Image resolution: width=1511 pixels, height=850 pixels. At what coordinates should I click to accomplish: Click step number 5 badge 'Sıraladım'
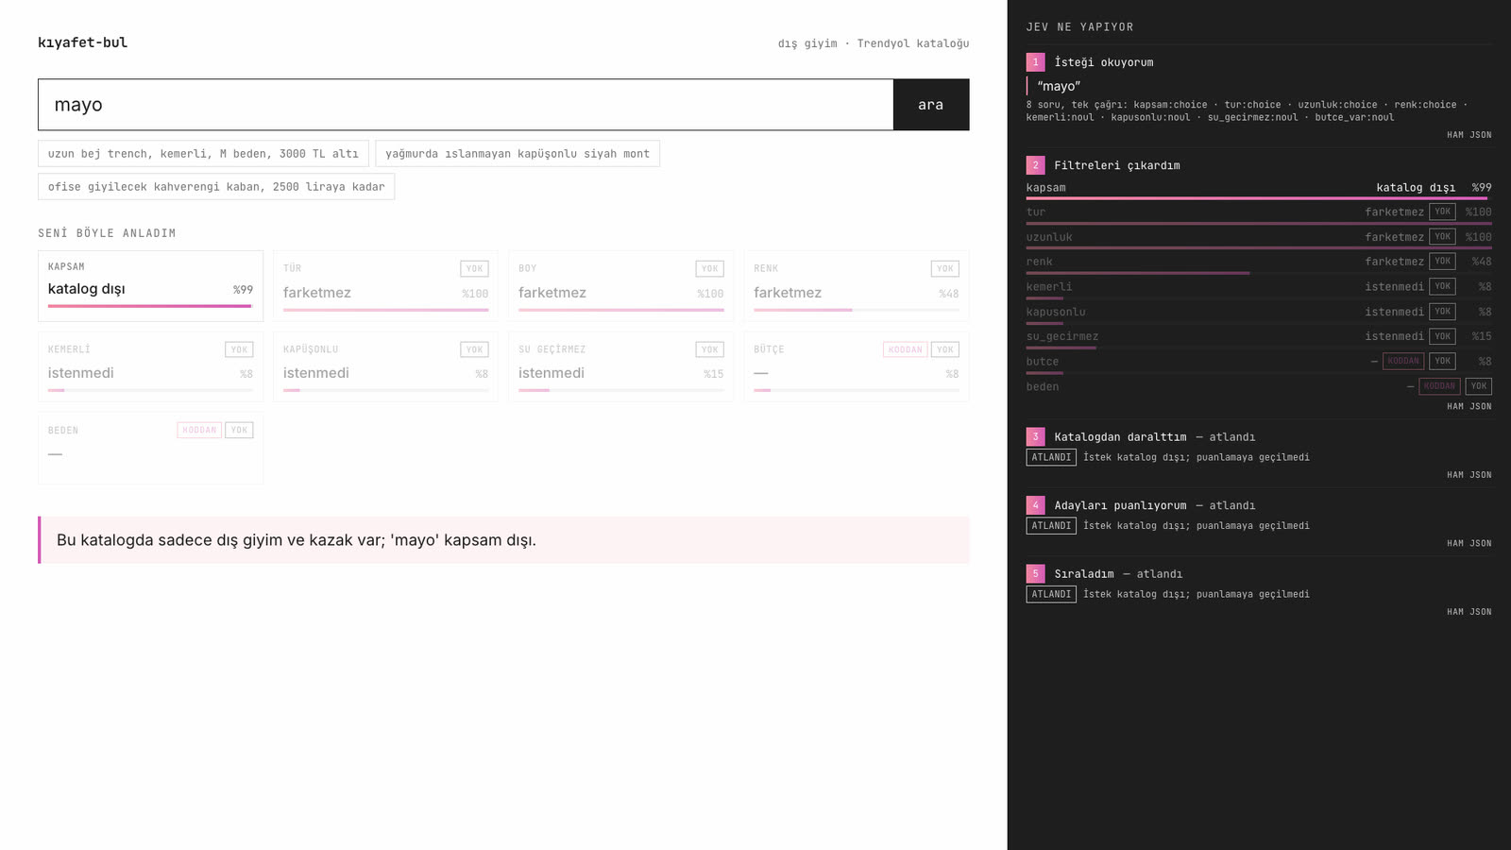point(1035,574)
